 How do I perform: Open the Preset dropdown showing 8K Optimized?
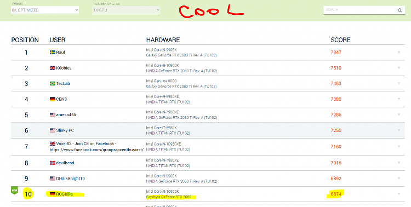(45, 10)
